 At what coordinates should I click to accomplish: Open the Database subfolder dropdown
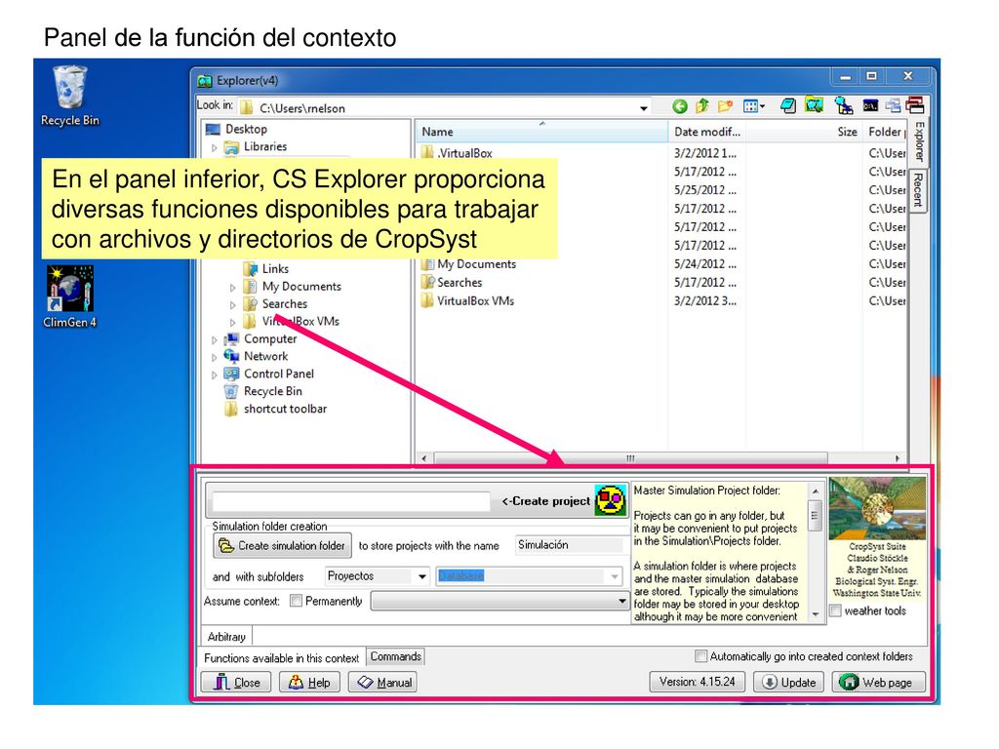[x=615, y=576]
